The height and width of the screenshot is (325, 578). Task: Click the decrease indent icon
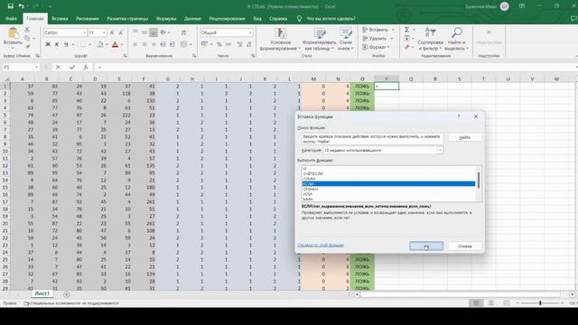(163, 44)
